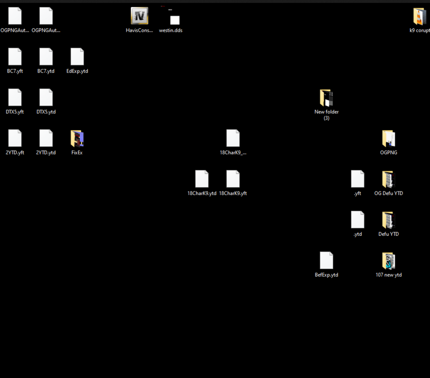Open the k9 corupt file
The height and width of the screenshot is (378, 430).
coord(419,15)
